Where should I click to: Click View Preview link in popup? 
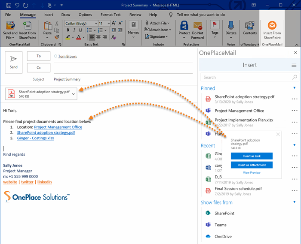(x=252, y=173)
